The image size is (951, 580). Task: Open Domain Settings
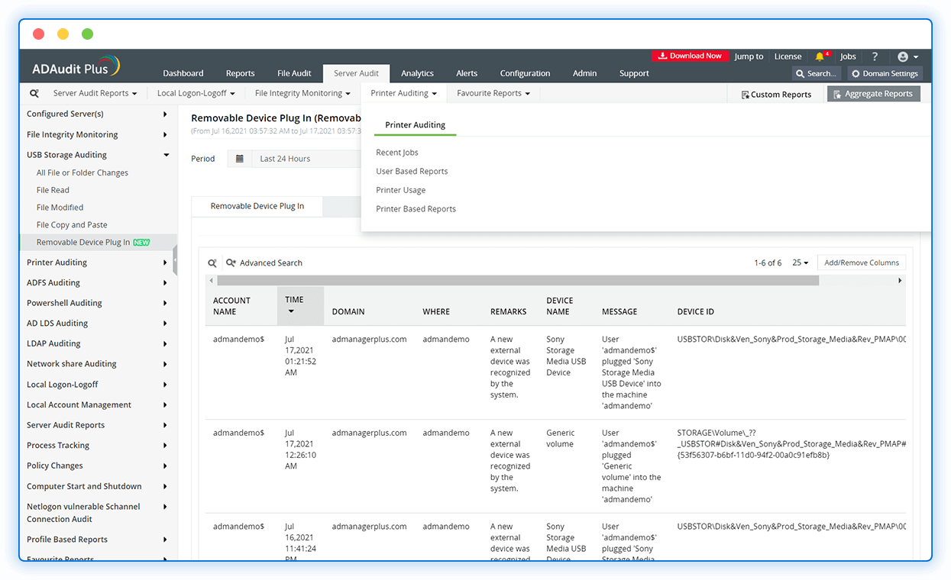click(885, 73)
